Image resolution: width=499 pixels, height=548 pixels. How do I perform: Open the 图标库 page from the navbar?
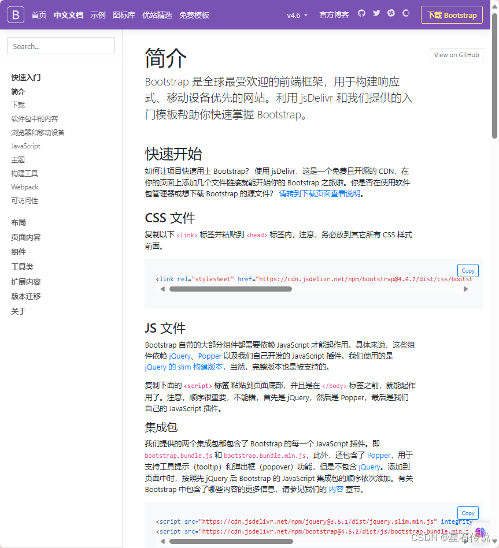click(124, 14)
